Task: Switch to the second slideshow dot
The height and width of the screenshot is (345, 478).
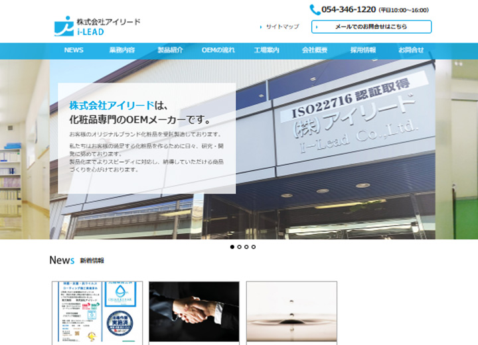Action: pyautogui.click(x=239, y=247)
